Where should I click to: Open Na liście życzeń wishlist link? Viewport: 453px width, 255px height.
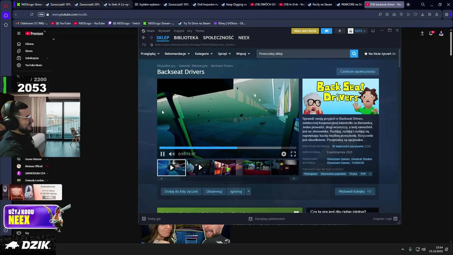380,53
